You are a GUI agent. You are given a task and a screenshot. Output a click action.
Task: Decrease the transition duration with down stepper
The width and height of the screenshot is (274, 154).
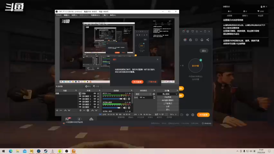[154, 98]
